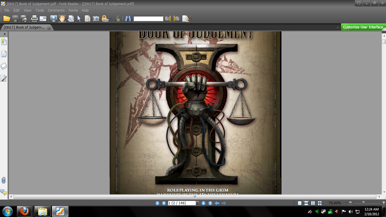Click the Save disk icon

click(15, 19)
